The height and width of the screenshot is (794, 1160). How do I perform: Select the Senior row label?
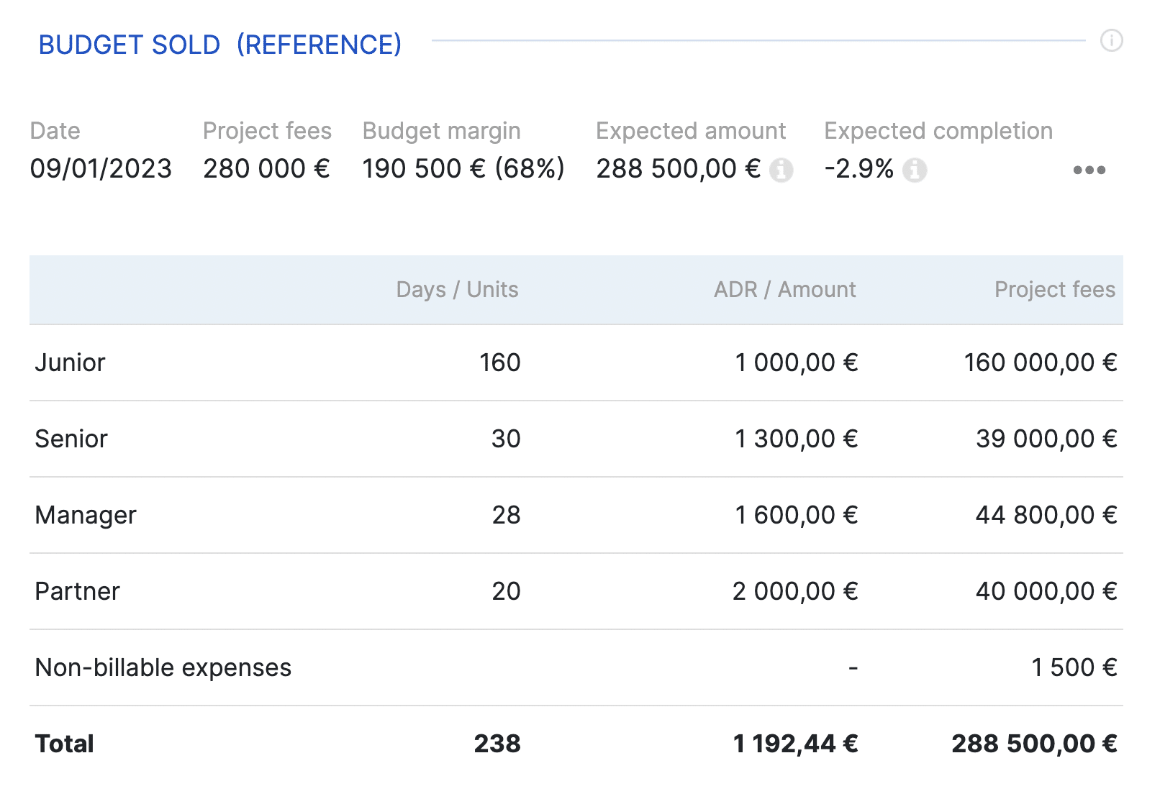pos(71,439)
